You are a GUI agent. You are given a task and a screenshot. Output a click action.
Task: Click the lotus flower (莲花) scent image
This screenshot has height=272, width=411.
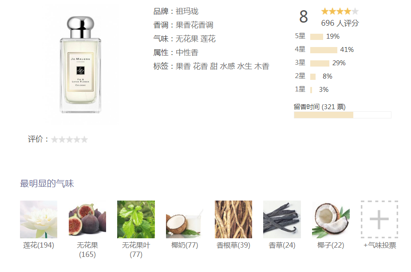point(39,219)
